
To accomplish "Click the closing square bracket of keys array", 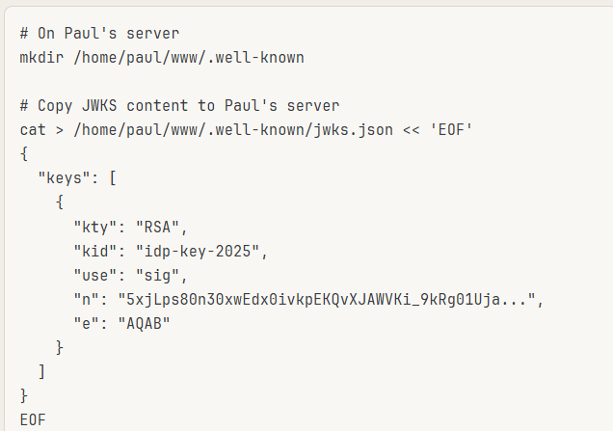I will 41,371.
